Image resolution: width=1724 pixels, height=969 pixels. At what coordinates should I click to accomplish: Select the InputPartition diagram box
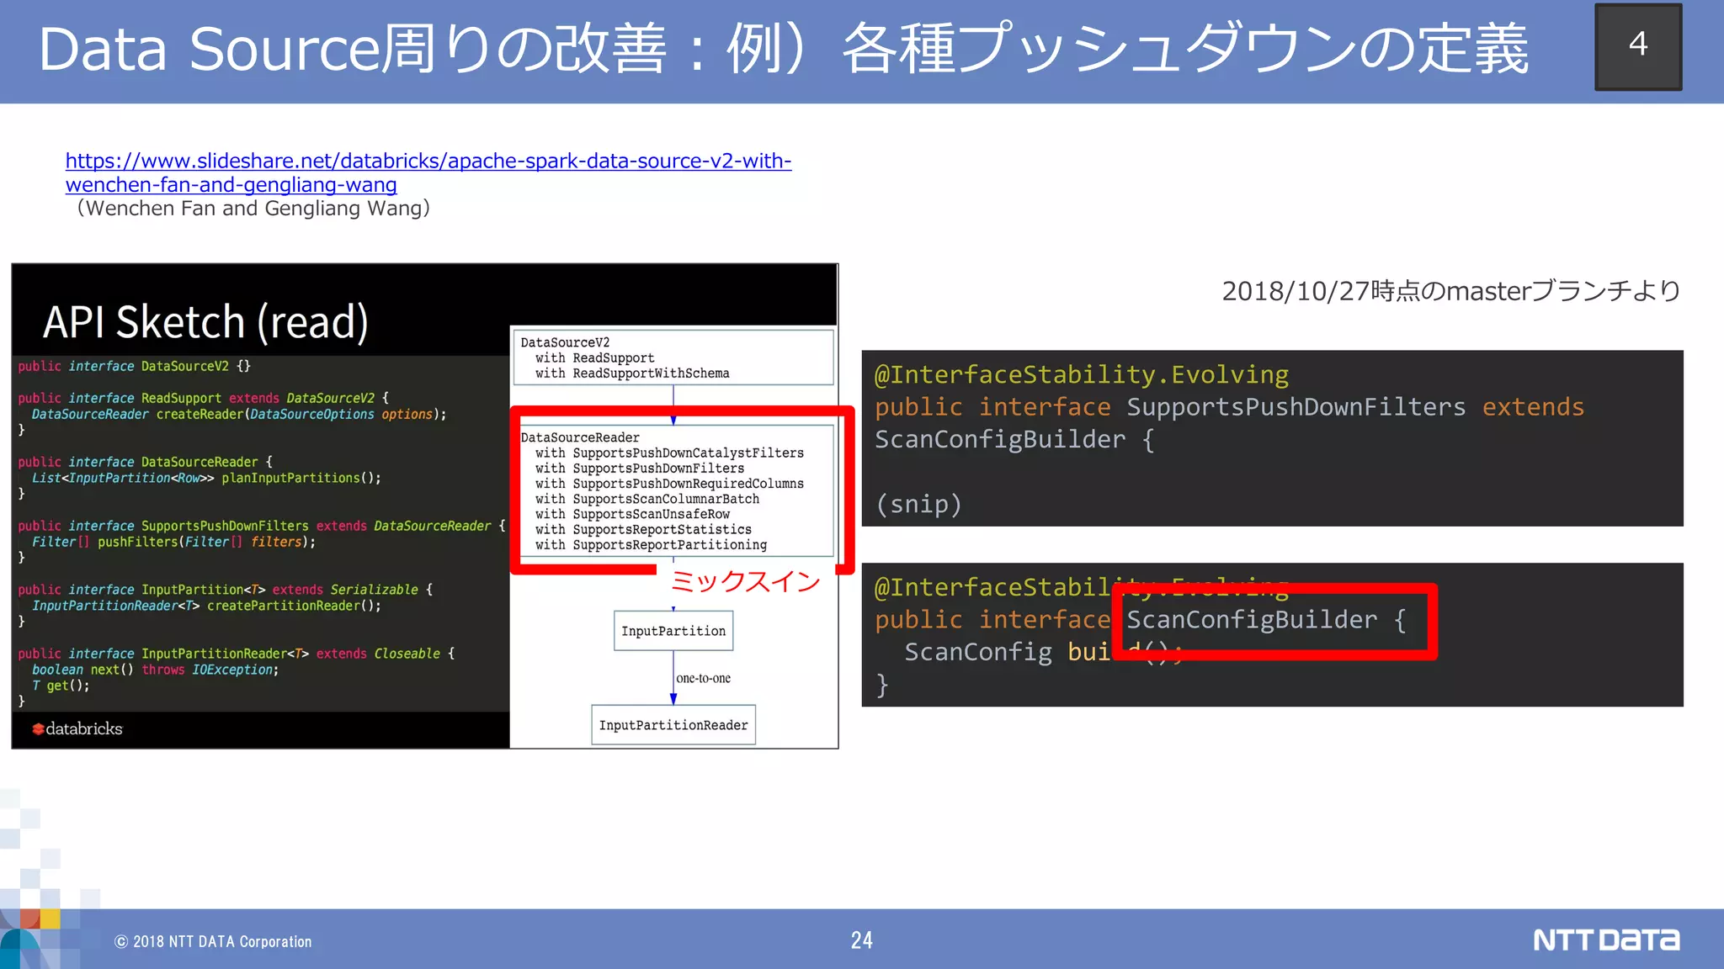(x=673, y=631)
